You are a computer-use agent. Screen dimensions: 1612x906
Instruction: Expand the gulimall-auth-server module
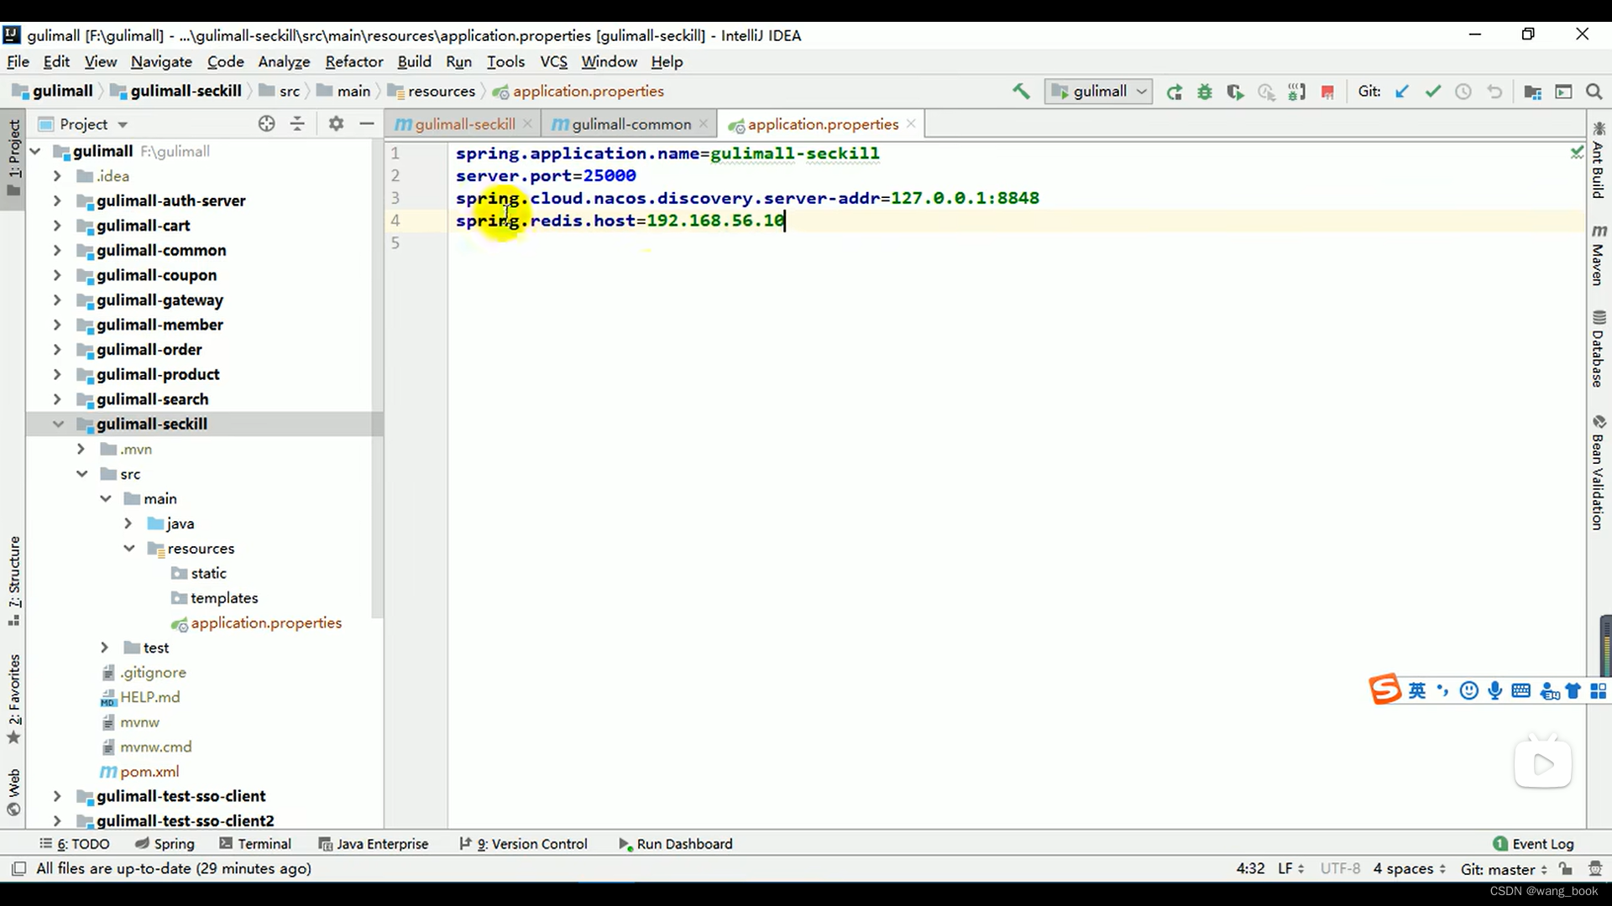57,200
